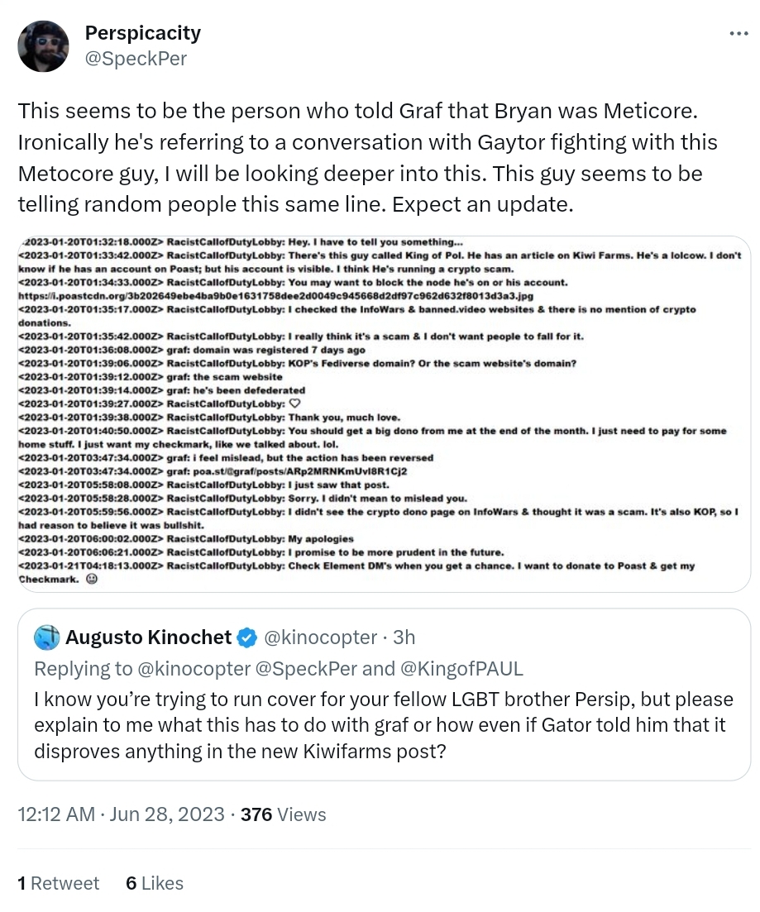Show the 6 Likes list

pyautogui.click(x=155, y=883)
